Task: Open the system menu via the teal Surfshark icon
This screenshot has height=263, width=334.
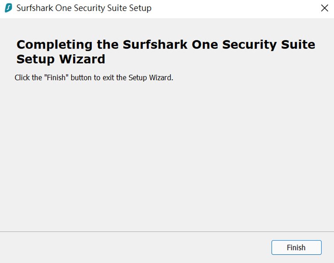Action: 8,8
